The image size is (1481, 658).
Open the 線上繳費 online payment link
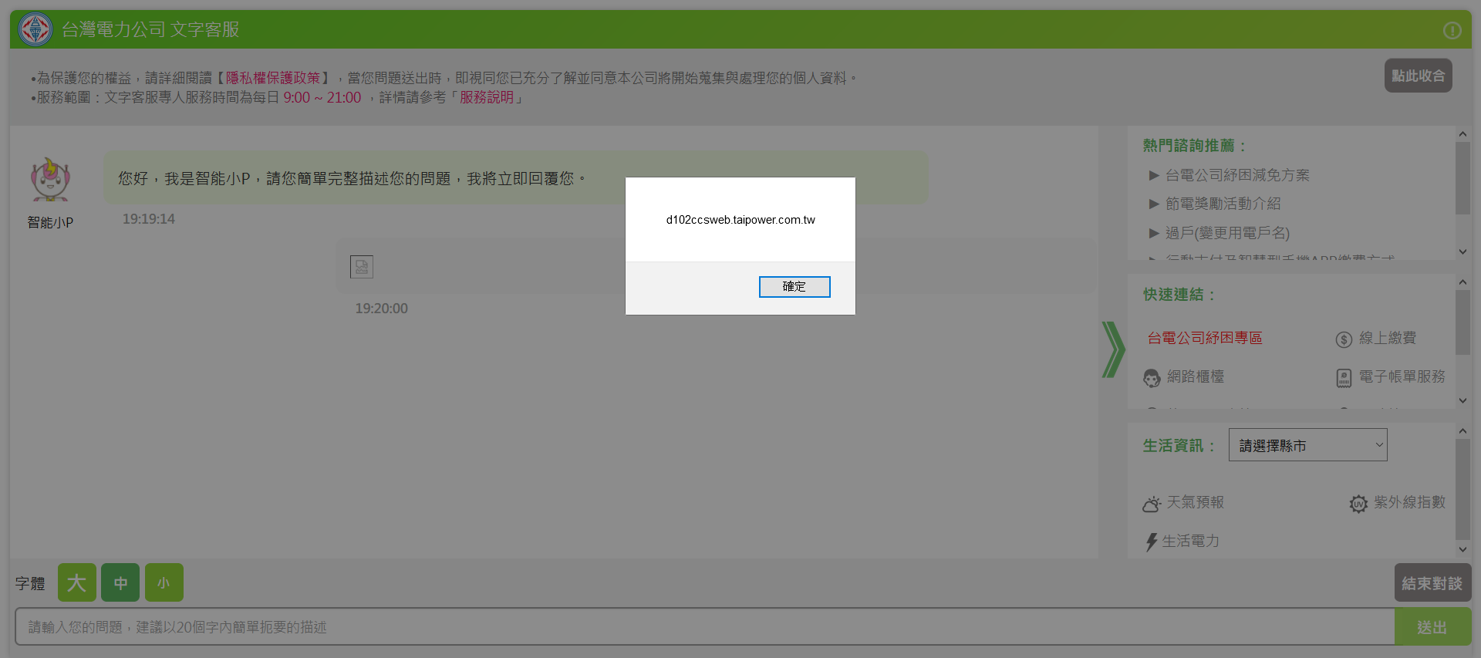(x=1387, y=338)
